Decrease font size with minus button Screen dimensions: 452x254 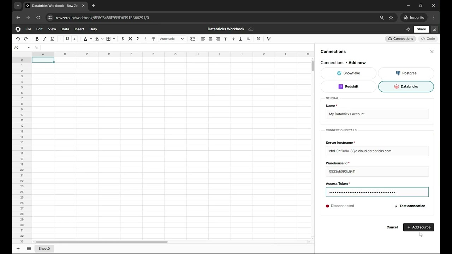tap(60, 39)
